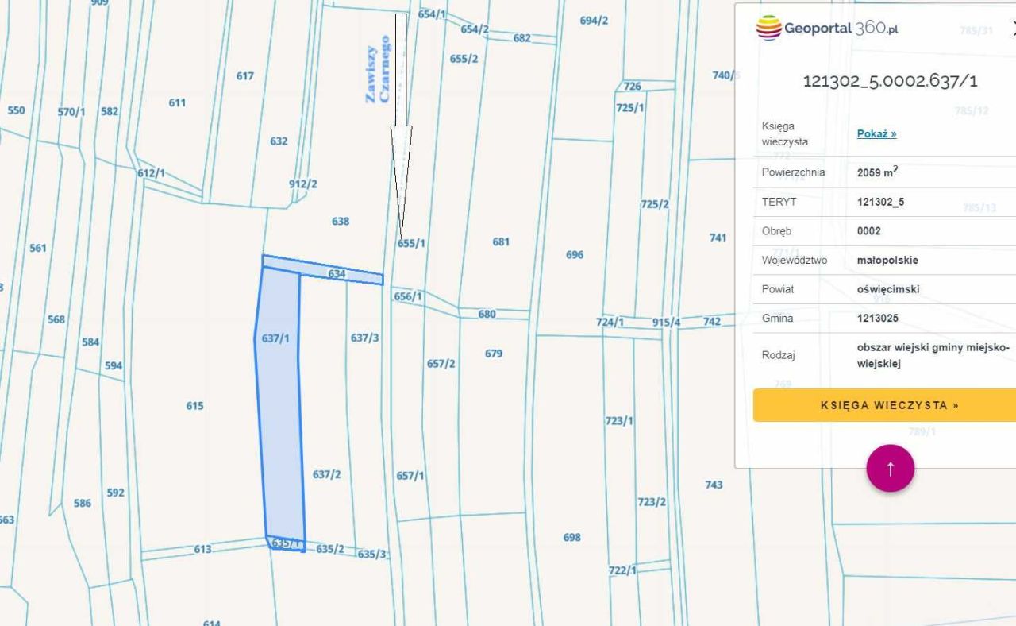Click the parcel ID 121302_5.0002.637/1 heading
This screenshot has height=626, width=1016.
coord(891,81)
